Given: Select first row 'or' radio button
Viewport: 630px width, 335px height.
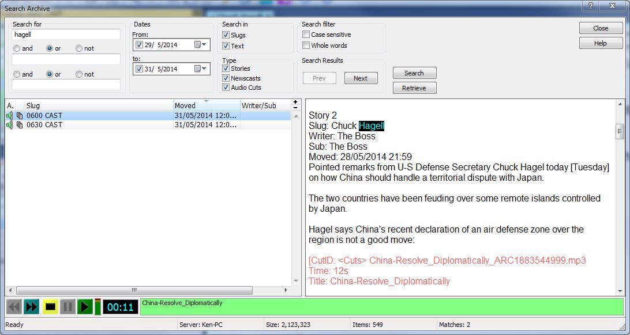Looking at the screenshot, I should [50, 48].
